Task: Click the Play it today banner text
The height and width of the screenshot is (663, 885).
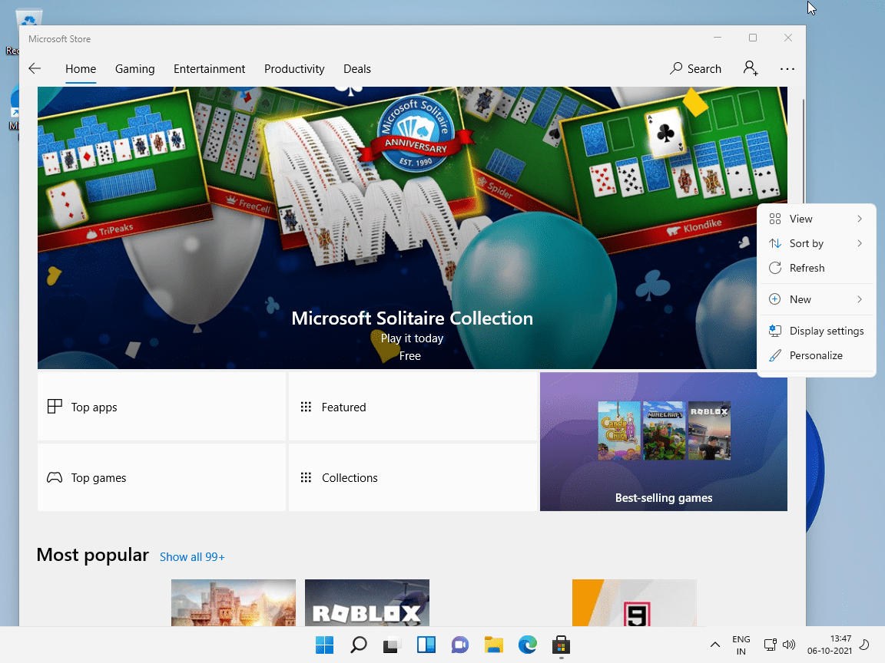Action: (x=412, y=338)
